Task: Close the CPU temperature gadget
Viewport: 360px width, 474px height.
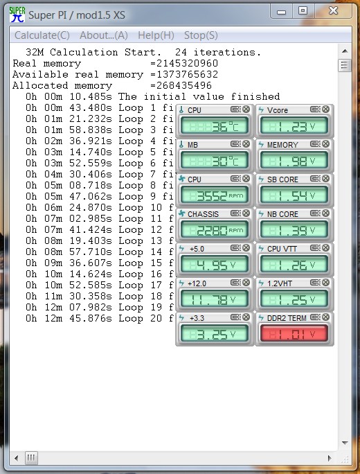Action: (246, 109)
